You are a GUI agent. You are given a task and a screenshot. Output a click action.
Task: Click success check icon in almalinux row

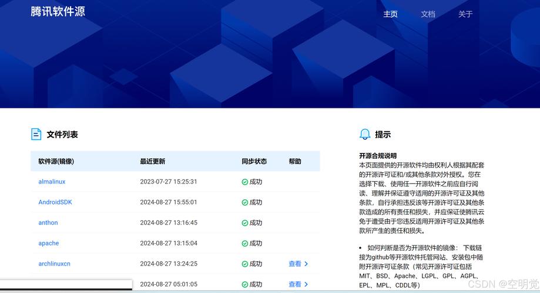pyautogui.click(x=245, y=182)
